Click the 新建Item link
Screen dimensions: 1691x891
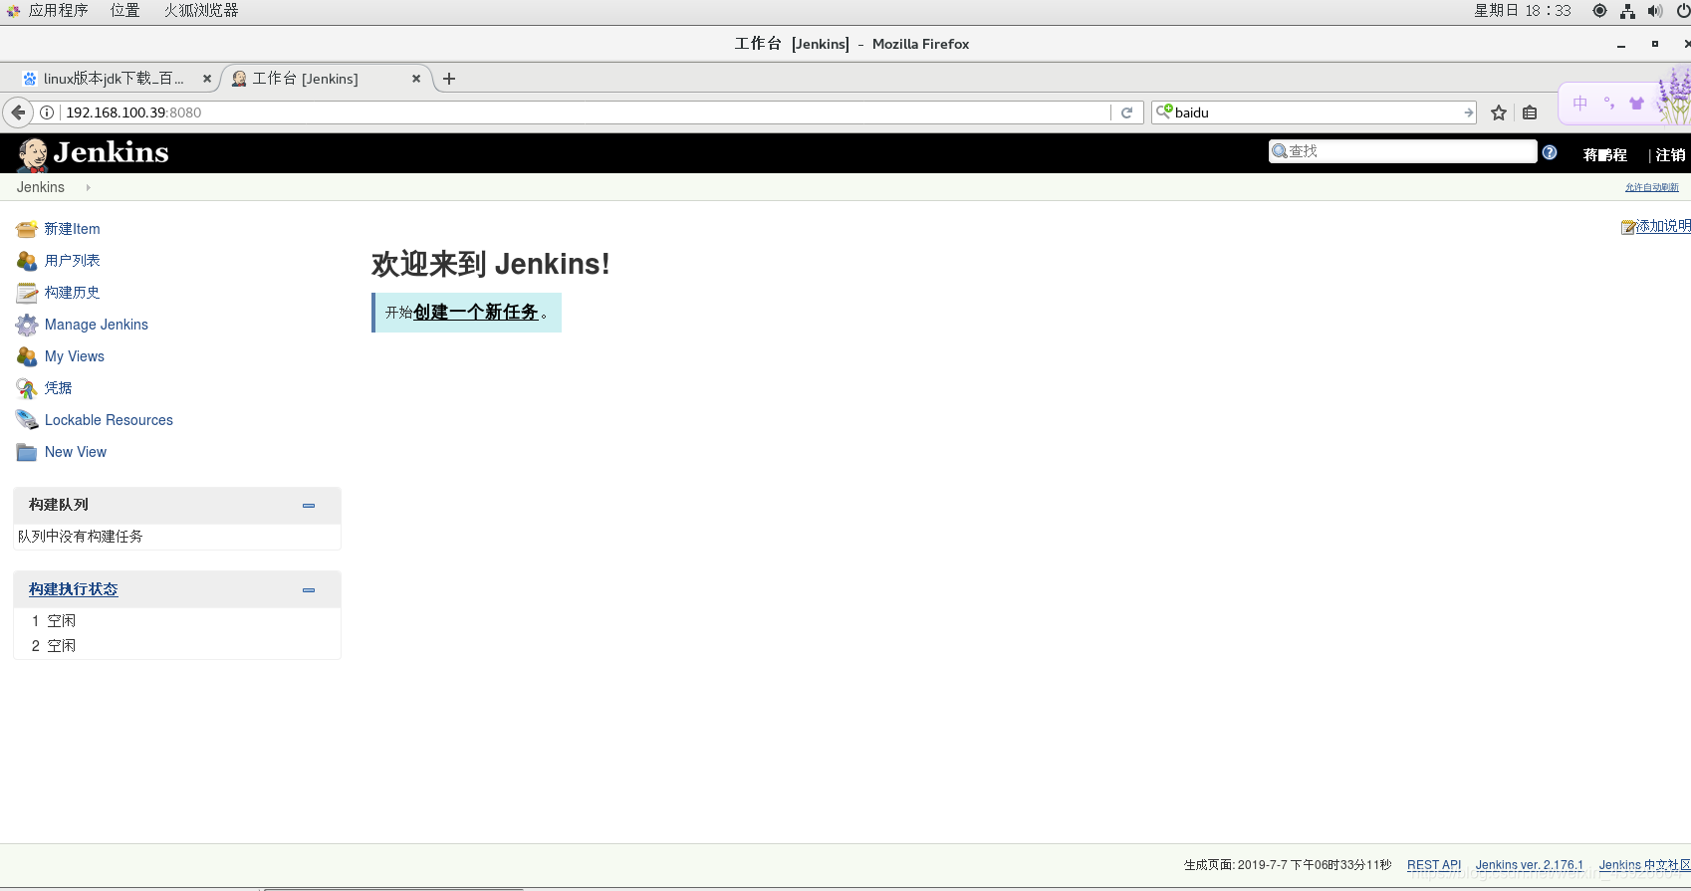tap(72, 229)
